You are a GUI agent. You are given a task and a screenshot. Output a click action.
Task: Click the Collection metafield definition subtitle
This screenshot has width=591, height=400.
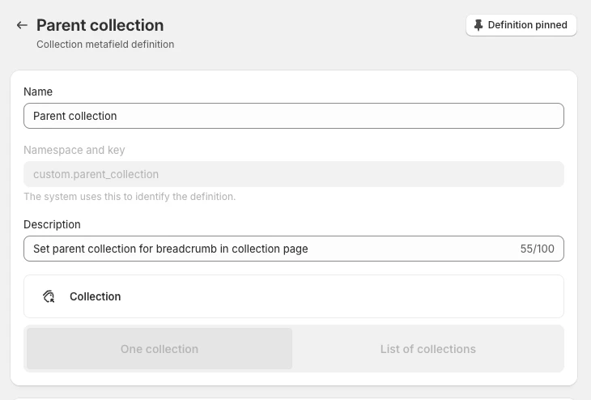click(x=105, y=45)
